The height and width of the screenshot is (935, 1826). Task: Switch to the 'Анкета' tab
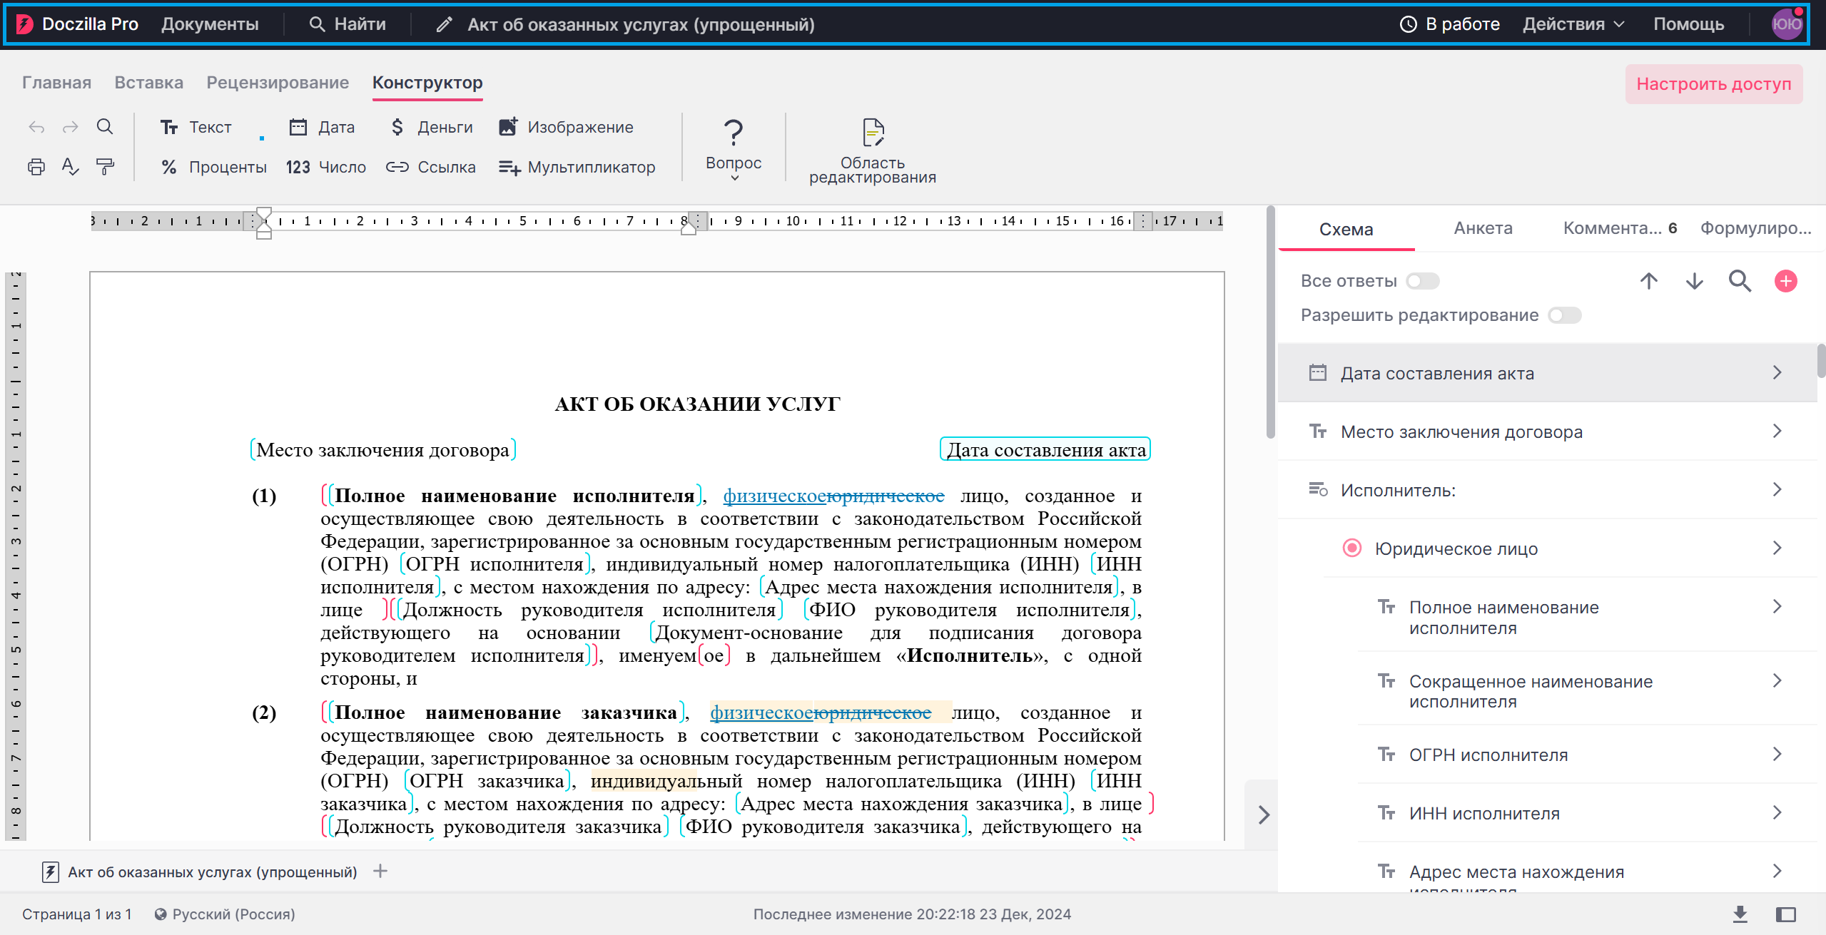pos(1483,228)
